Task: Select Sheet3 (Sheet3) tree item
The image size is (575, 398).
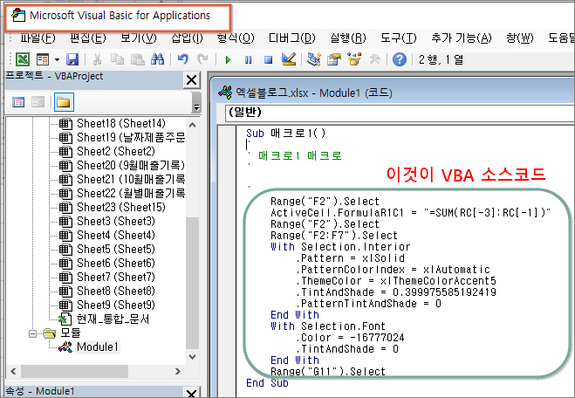Action: point(116,221)
